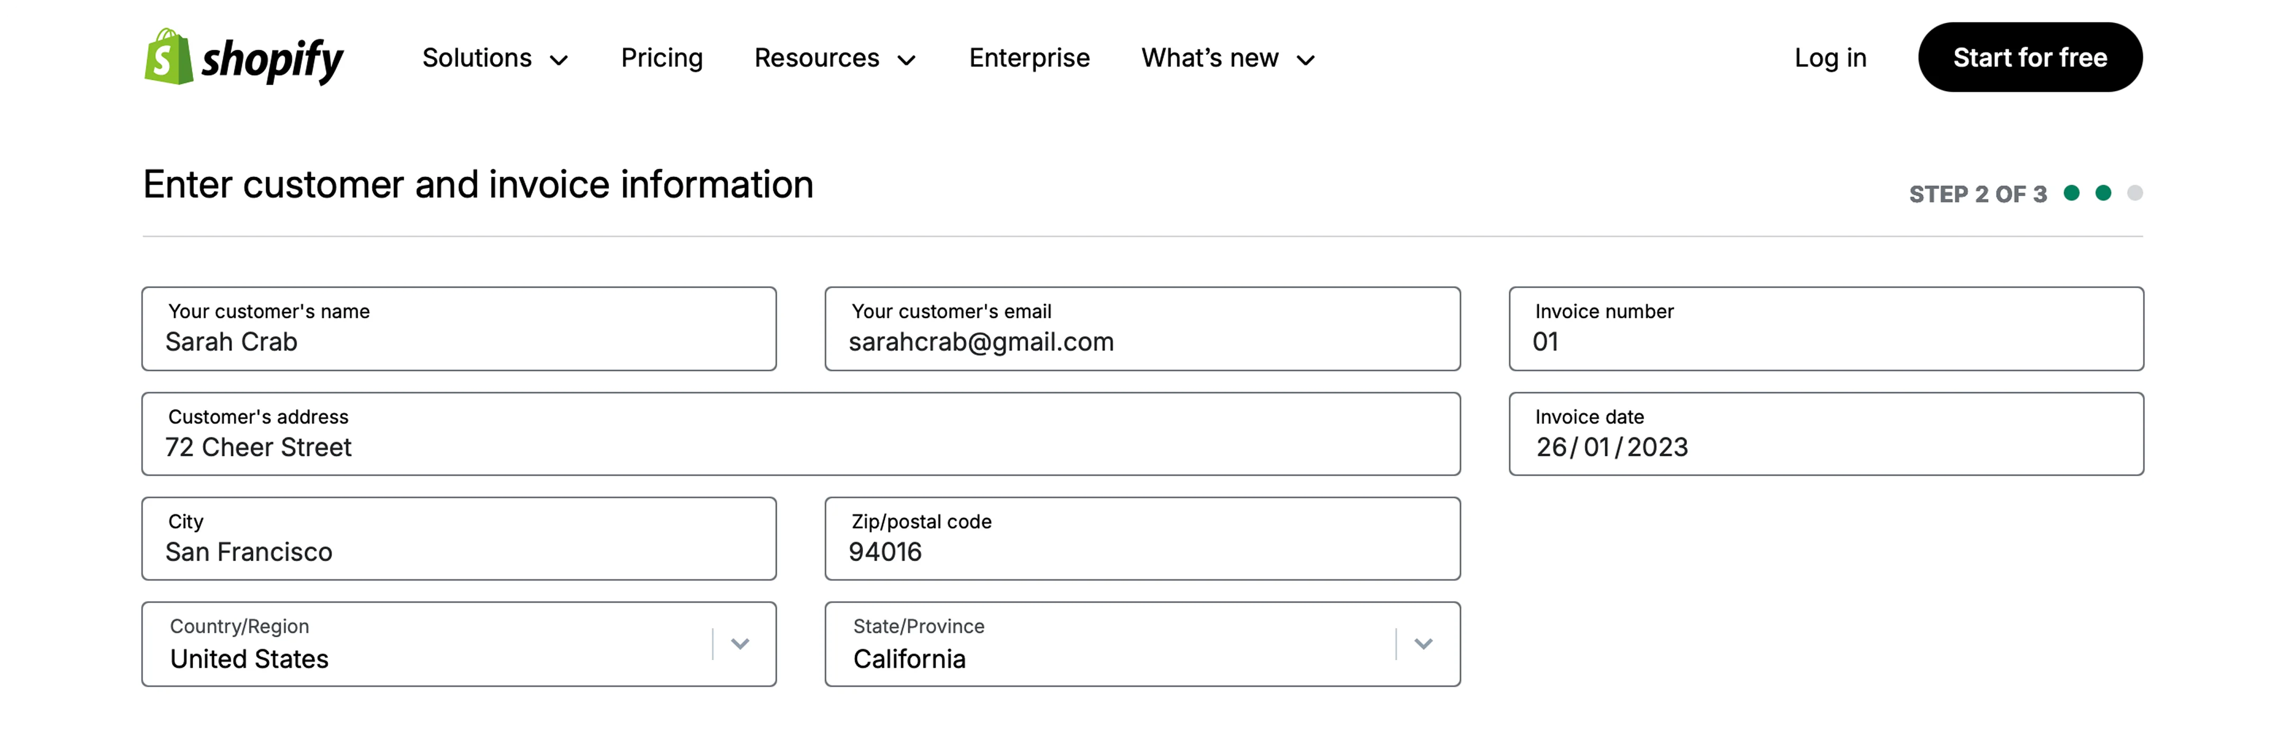Click the Start for free button
This screenshot has width=2286, height=733.
tap(2029, 58)
